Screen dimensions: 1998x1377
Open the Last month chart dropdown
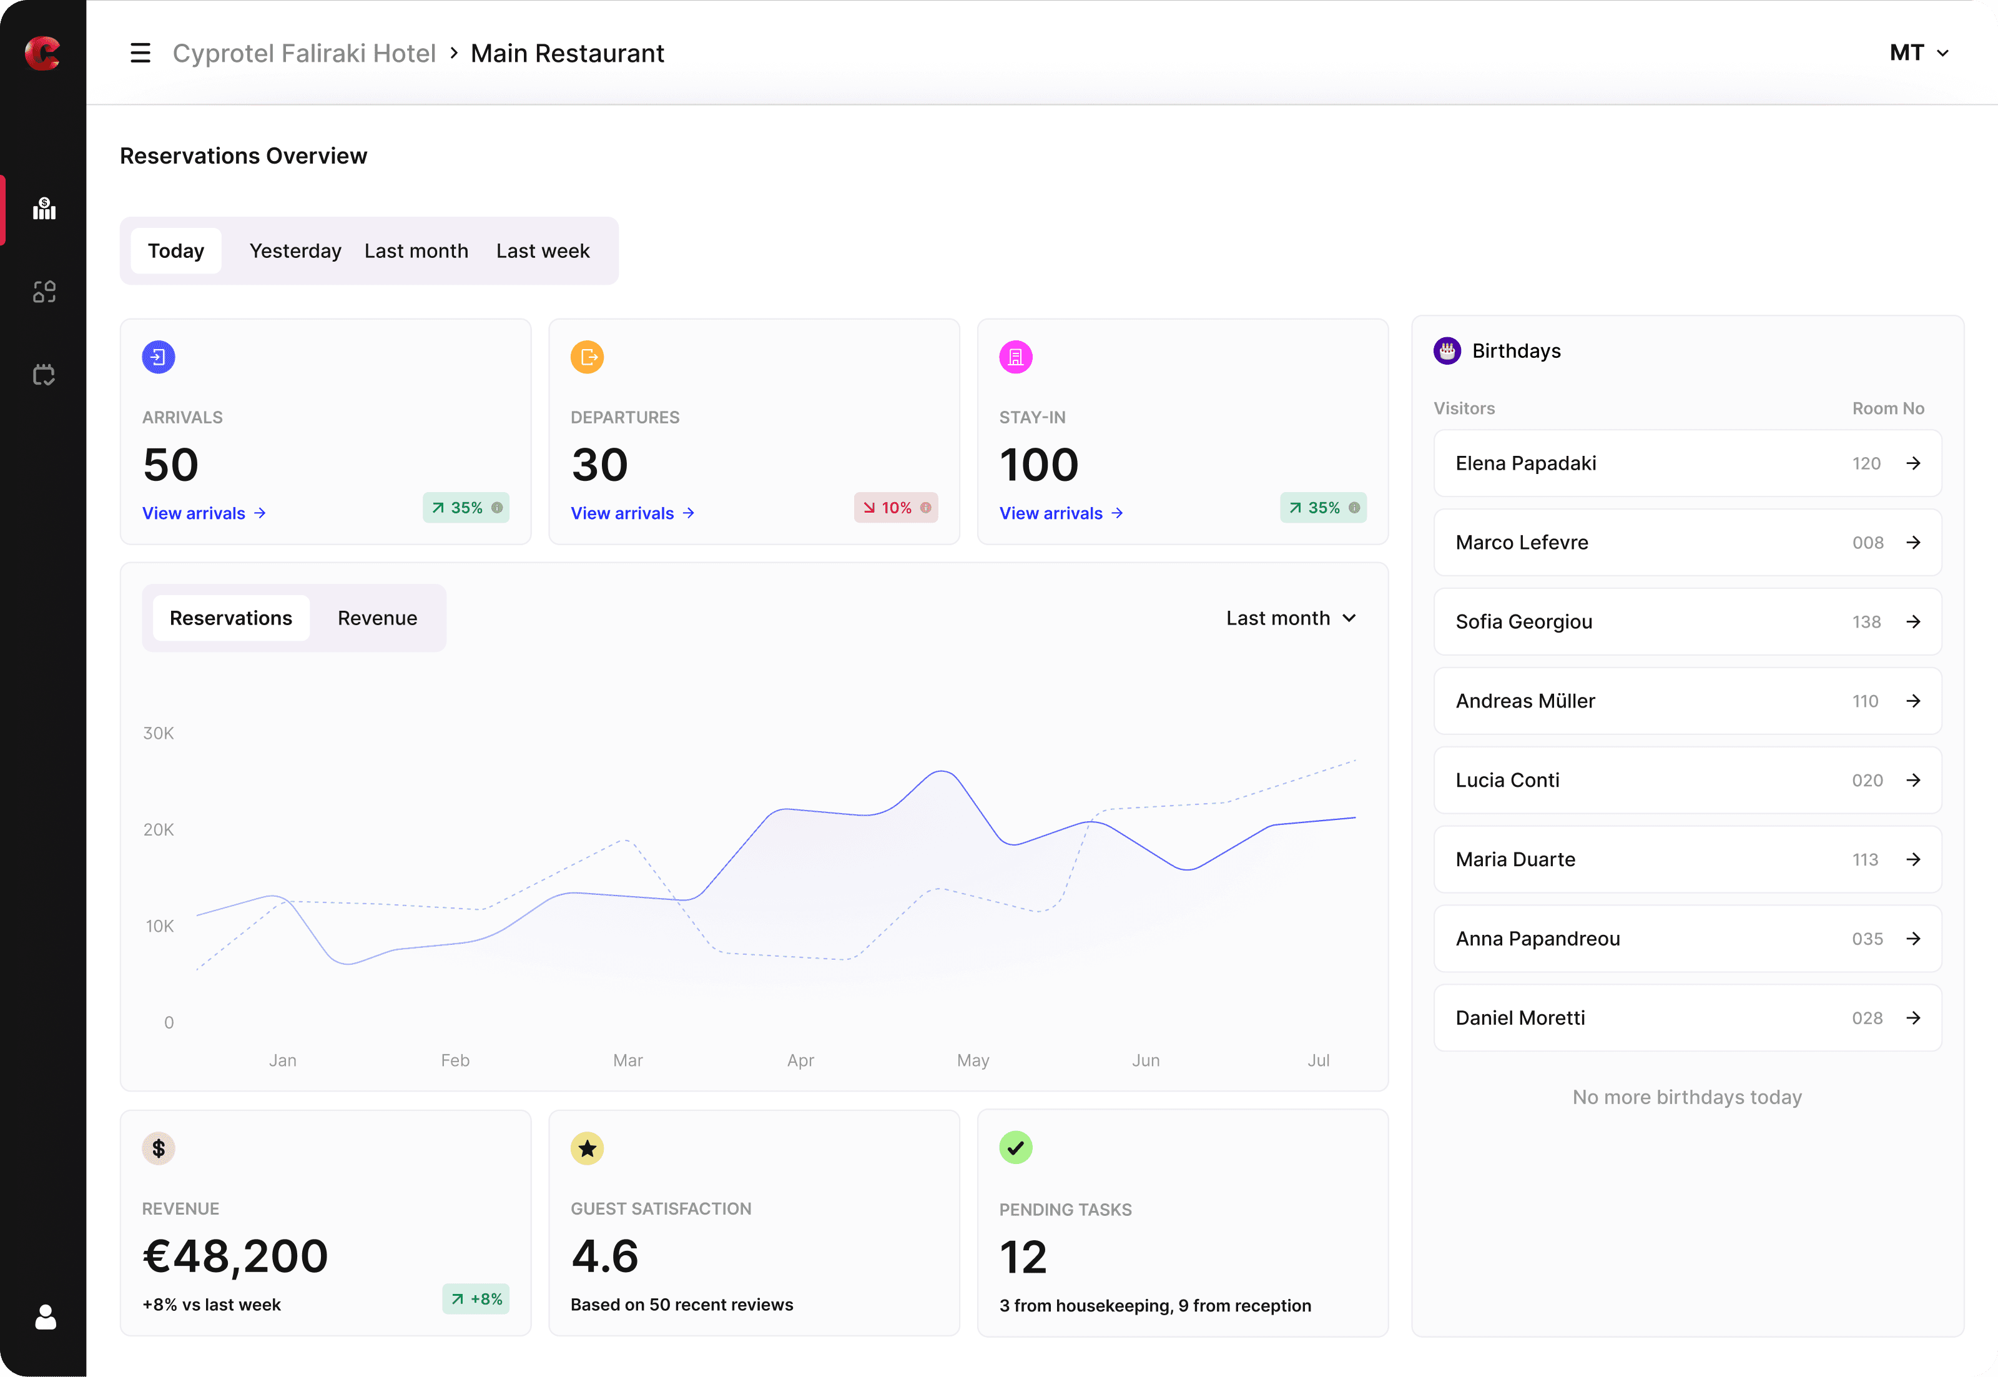(1291, 618)
